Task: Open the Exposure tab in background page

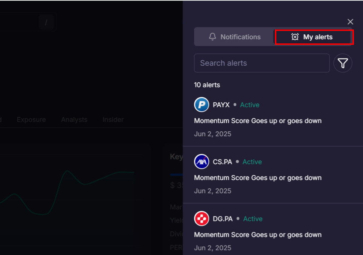Action: (31, 120)
